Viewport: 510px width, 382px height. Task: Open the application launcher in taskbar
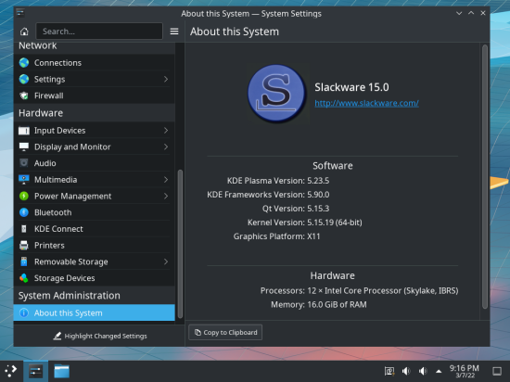(x=11, y=371)
